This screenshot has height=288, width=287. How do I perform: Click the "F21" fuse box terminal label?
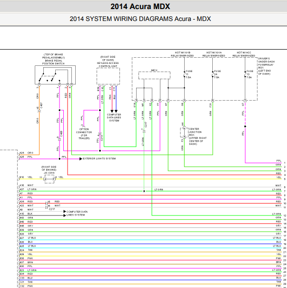[x=210, y=105]
